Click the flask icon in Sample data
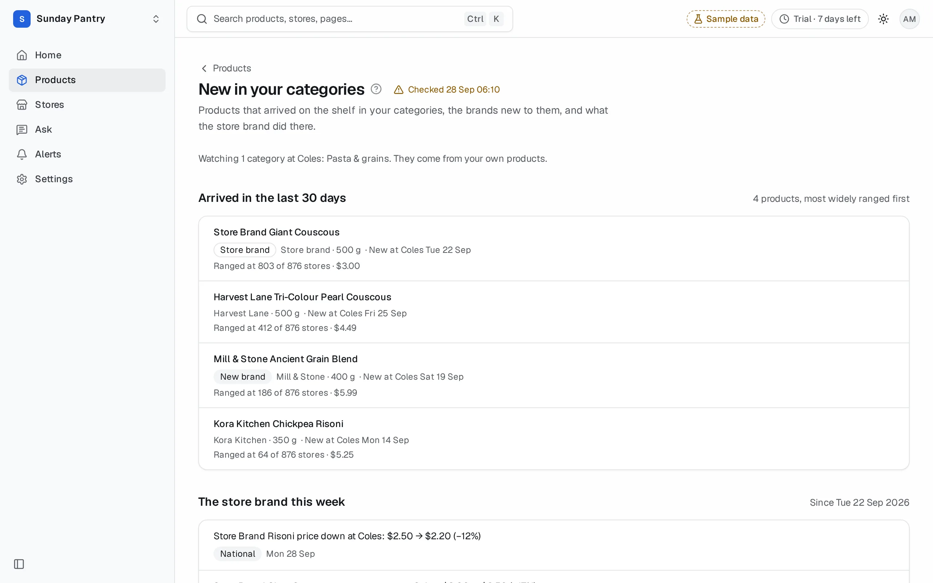 [x=698, y=19]
